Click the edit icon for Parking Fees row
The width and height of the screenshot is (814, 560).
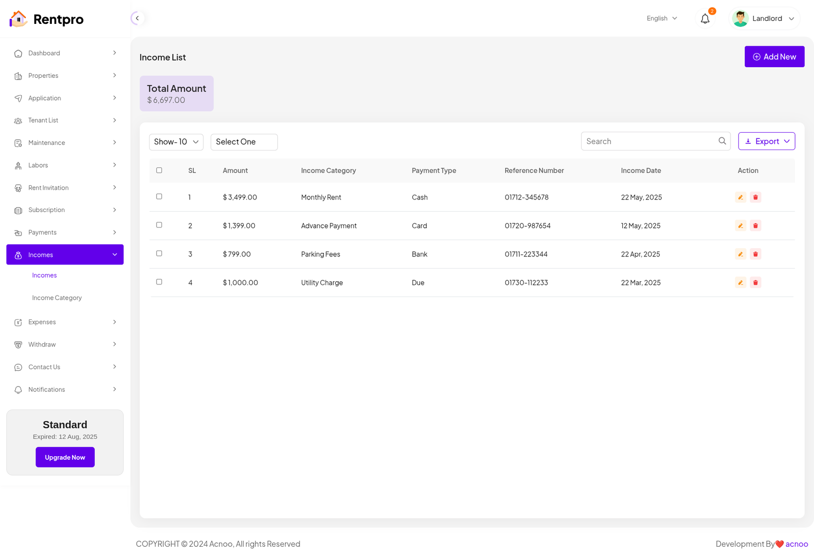740,254
